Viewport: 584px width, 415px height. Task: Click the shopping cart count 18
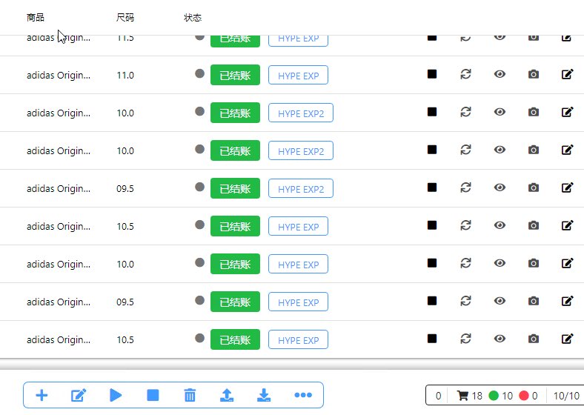469,396
